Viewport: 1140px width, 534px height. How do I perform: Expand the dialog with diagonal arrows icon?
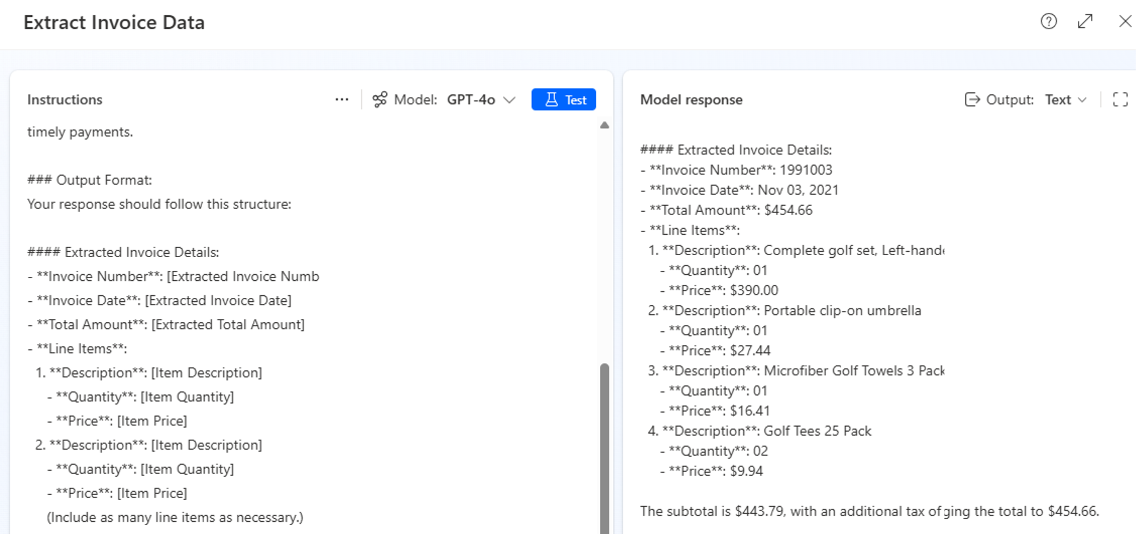pyautogui.click(x=1085, y=21)
